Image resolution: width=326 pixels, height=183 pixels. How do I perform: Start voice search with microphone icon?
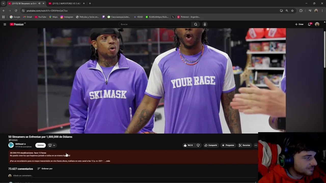click(205, 24)
